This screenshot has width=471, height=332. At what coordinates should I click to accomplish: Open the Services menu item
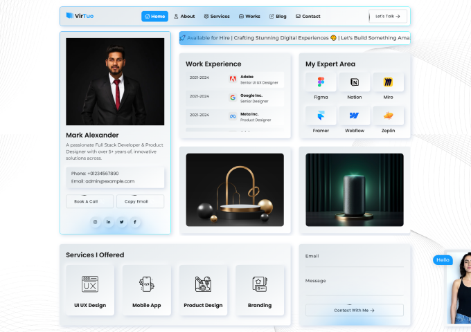(217, 16)
